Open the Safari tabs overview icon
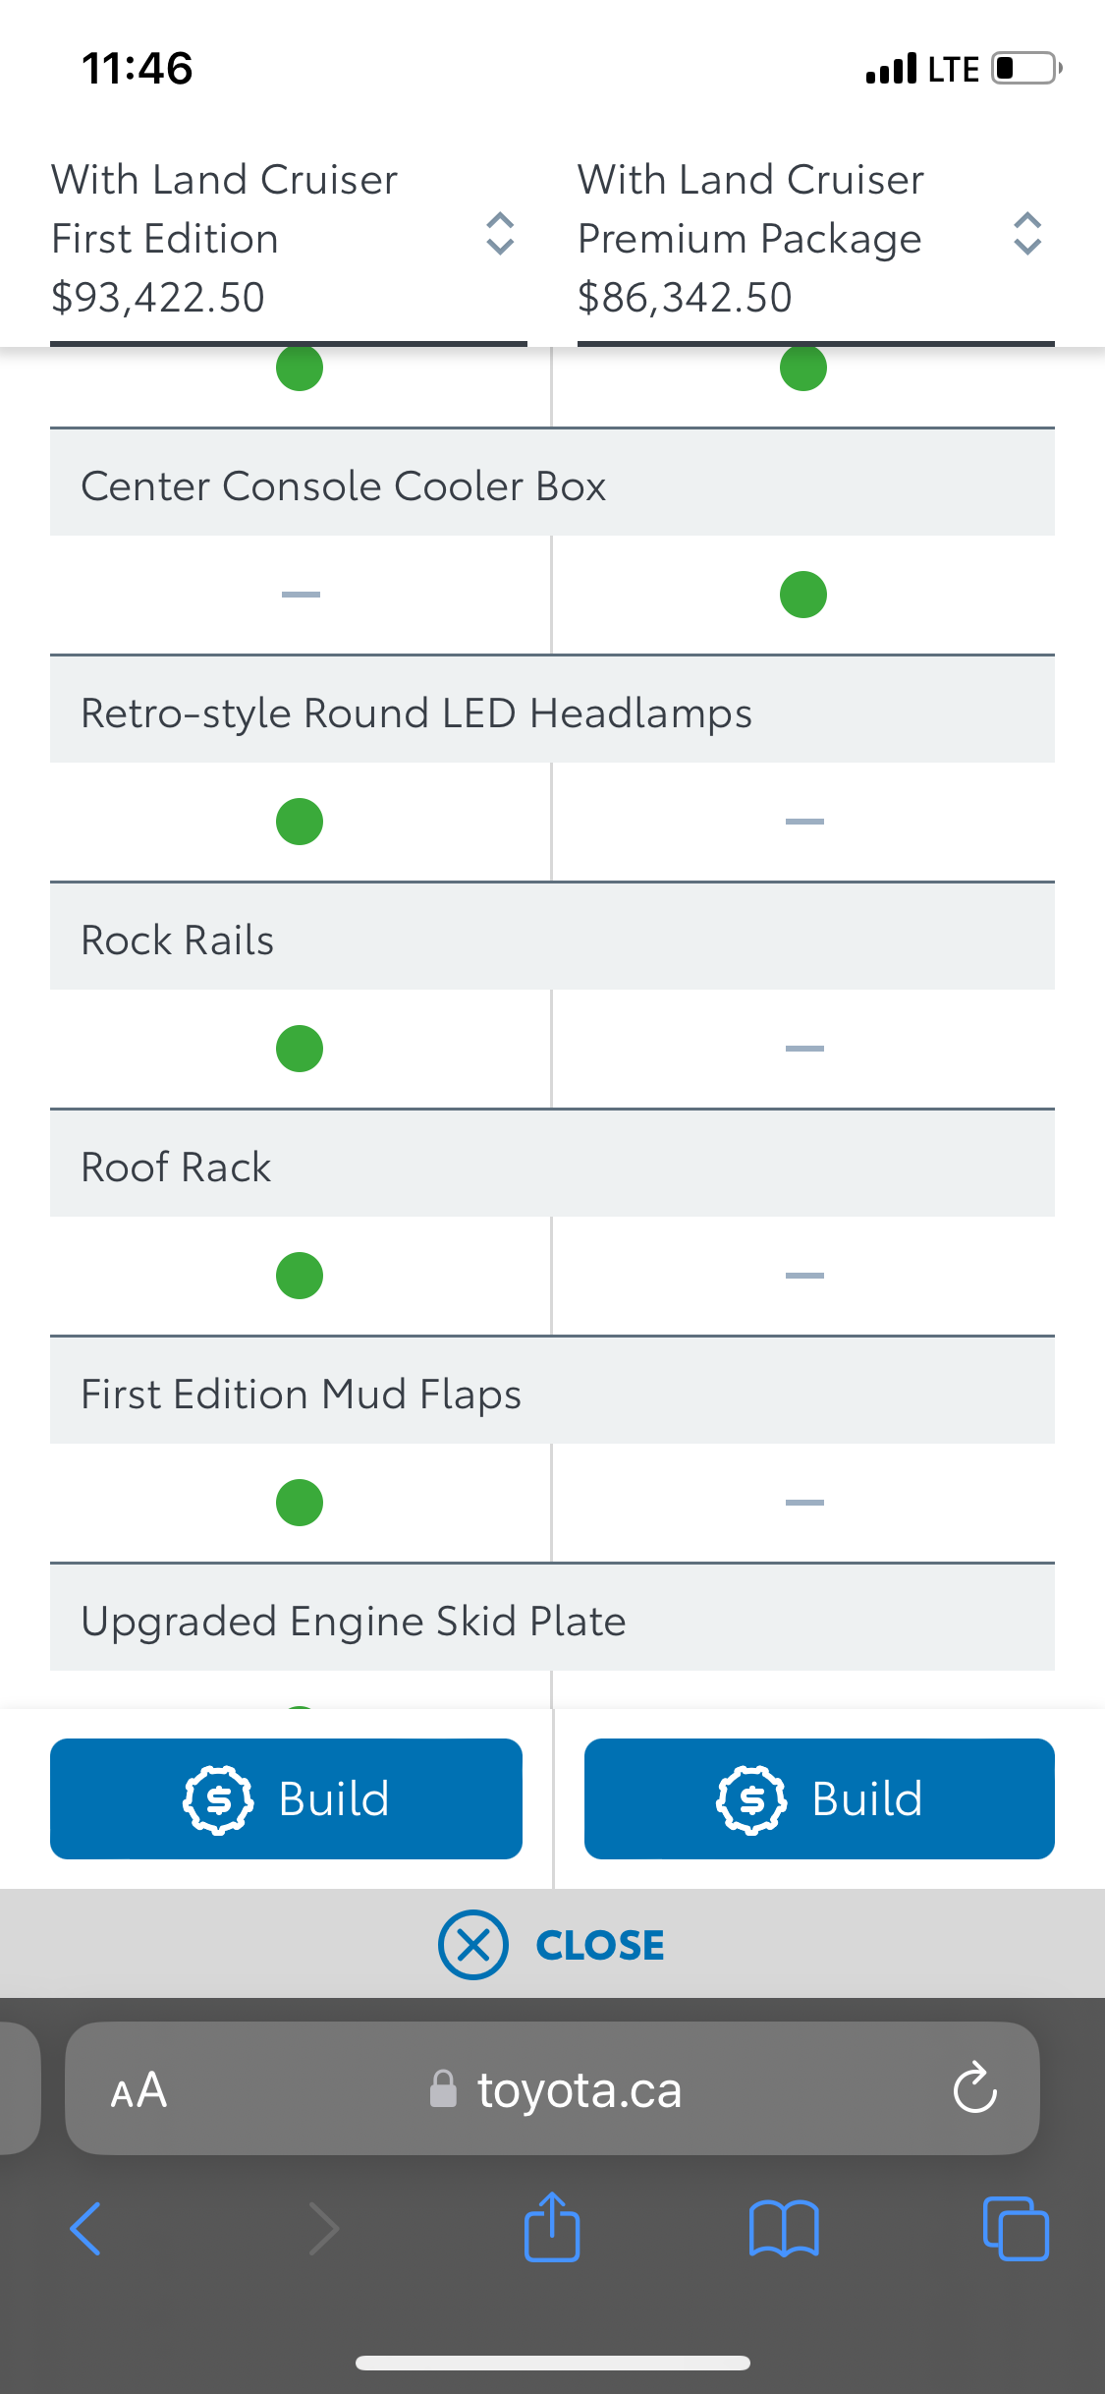Screen dimensions: 1105x2394 [1016, 2228]
